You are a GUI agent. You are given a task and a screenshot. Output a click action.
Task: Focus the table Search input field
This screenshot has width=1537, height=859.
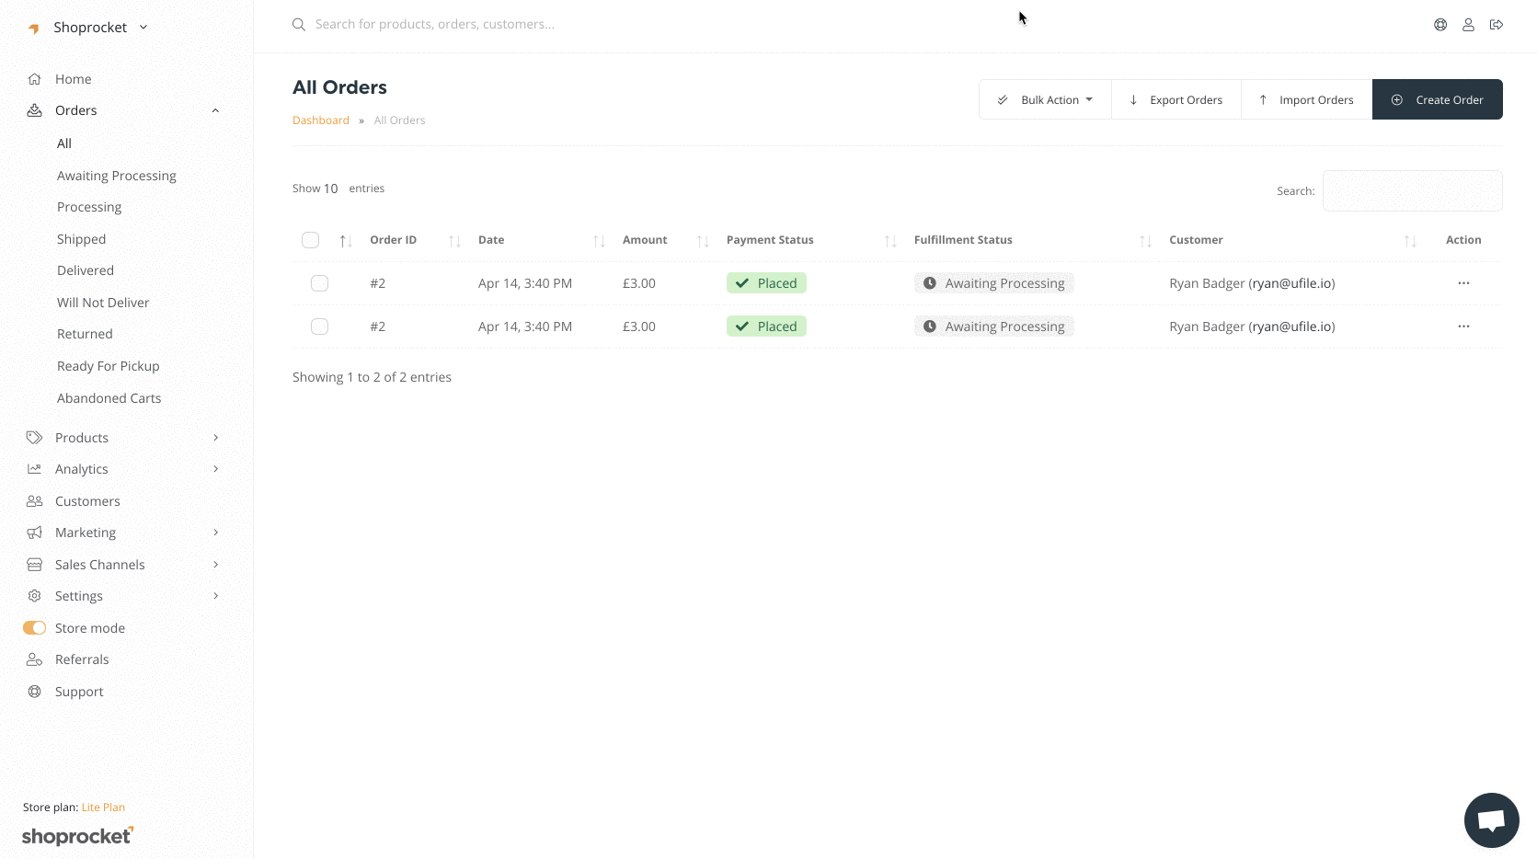[x=1412, y=191]
